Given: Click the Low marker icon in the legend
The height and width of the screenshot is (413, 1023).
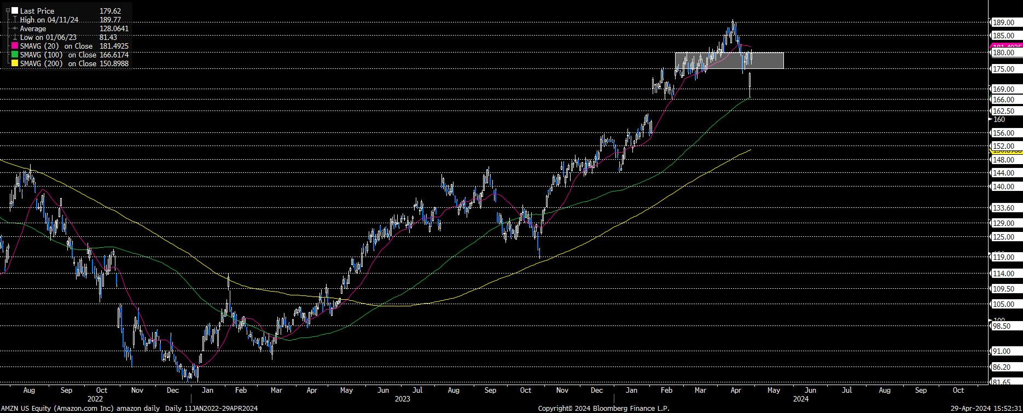Looking at the screenshot, I should click(15, 37).
